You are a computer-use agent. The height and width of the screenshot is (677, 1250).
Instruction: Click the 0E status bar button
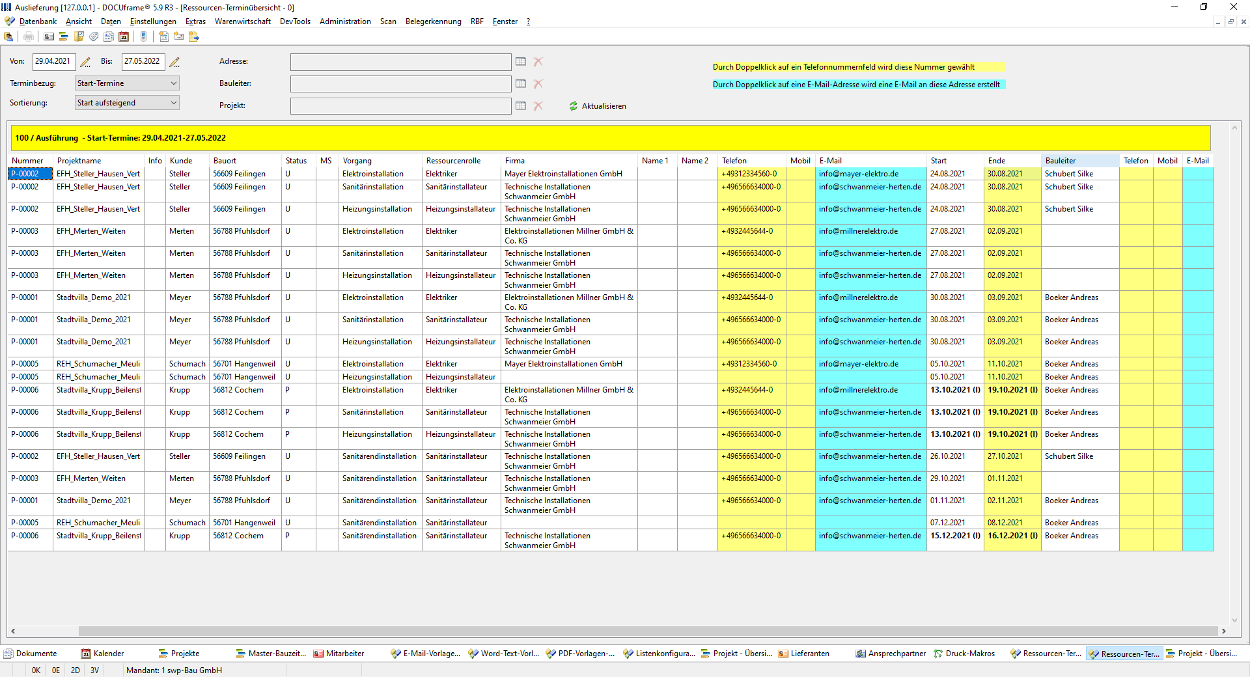click(56, 670)
